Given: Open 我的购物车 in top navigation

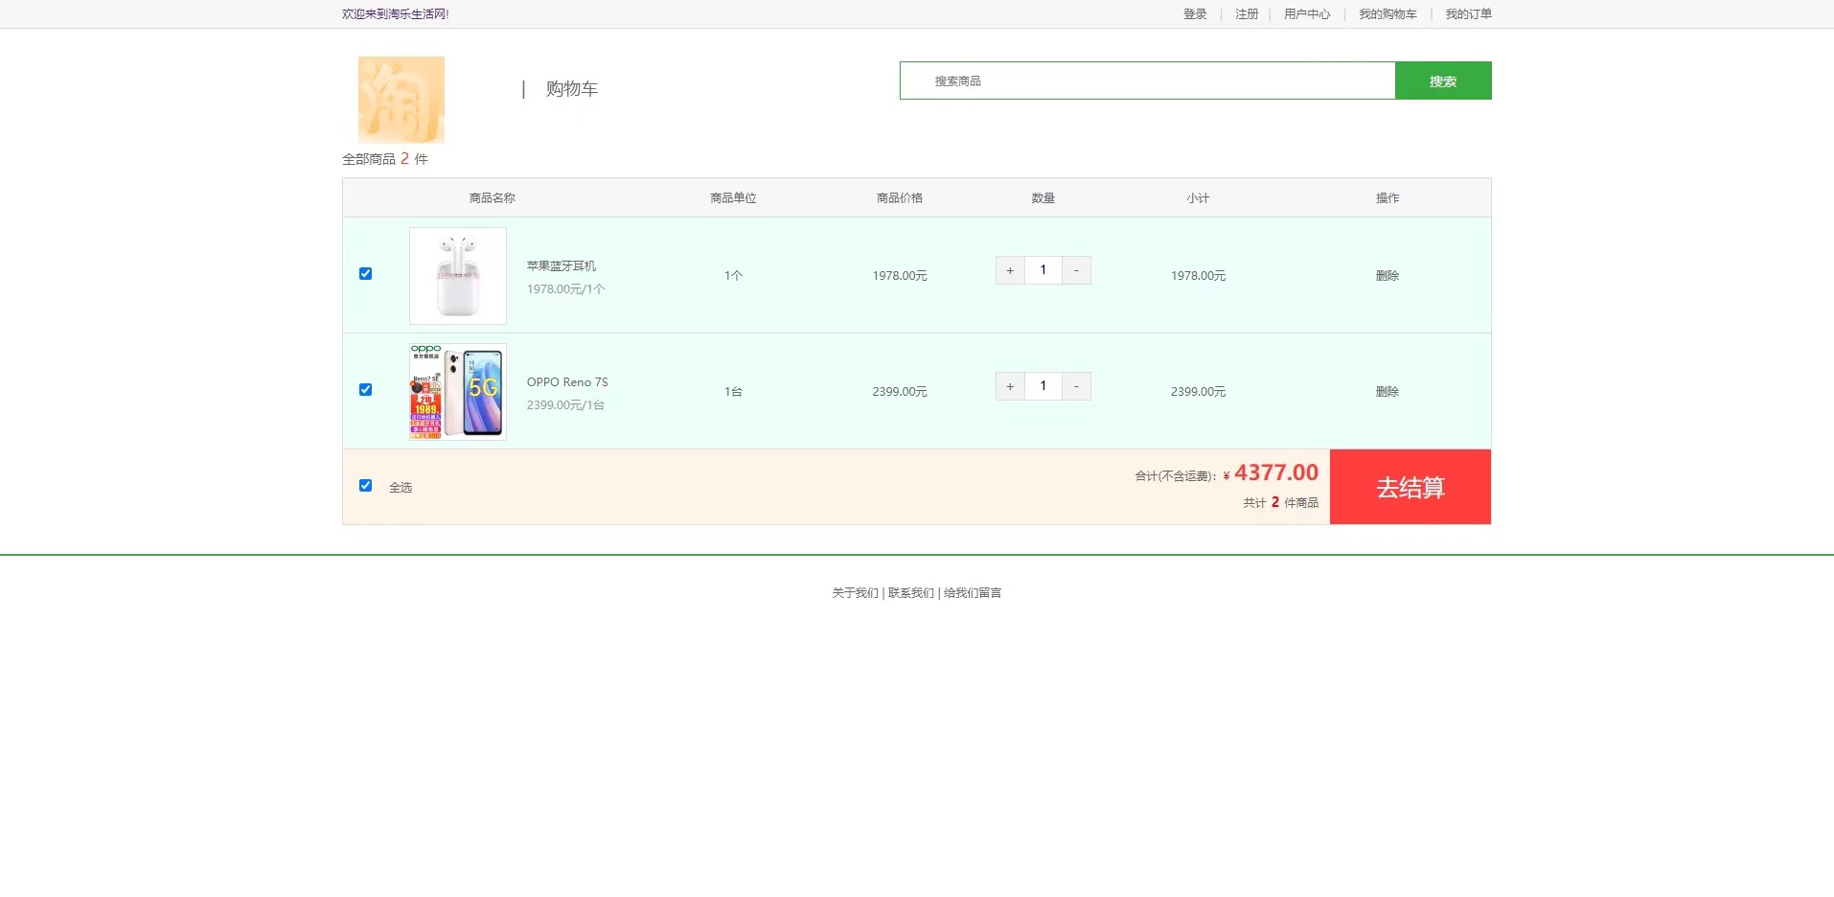Looking at the screenshot, I should 1387,14.
